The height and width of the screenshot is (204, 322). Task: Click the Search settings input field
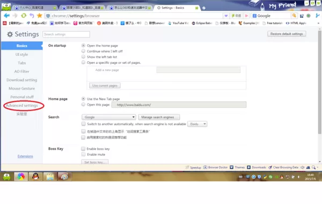point(66,34)
